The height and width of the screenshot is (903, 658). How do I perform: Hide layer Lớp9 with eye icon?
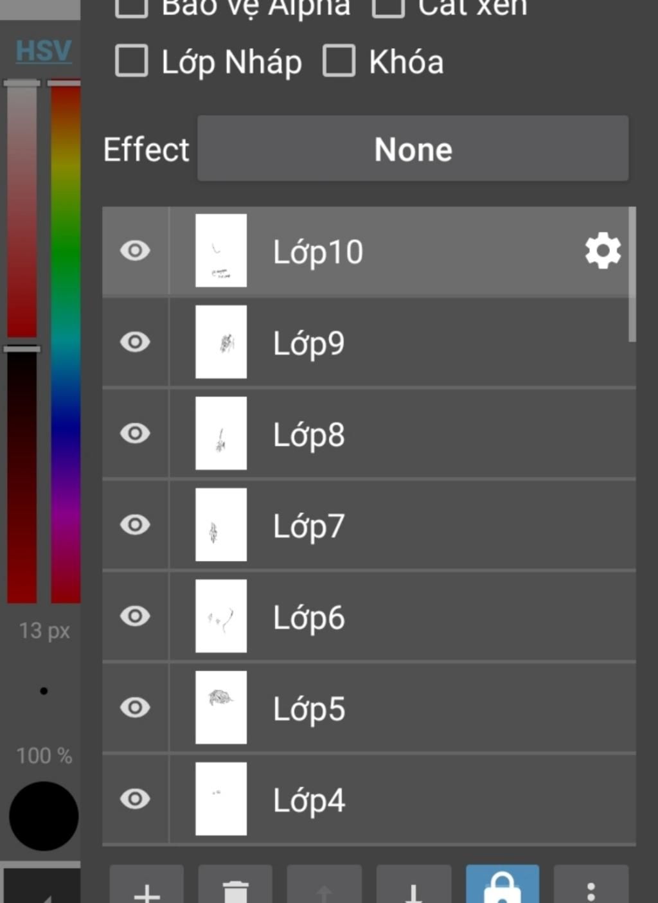pyautogui.click(x=135, y=342)
